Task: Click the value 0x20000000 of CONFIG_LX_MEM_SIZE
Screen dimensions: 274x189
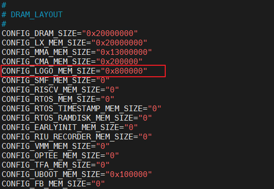Action: (119, 43)
